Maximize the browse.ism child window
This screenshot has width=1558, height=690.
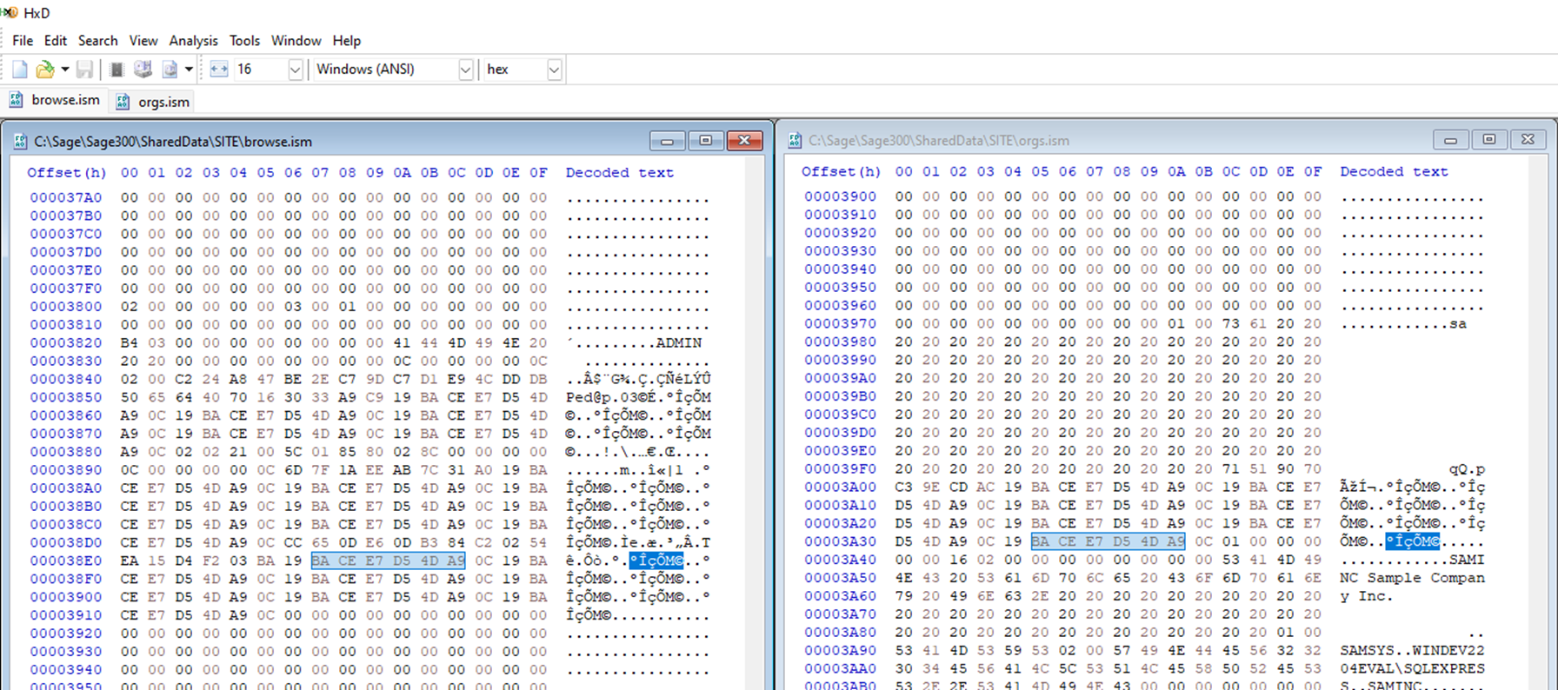point(705,141)
